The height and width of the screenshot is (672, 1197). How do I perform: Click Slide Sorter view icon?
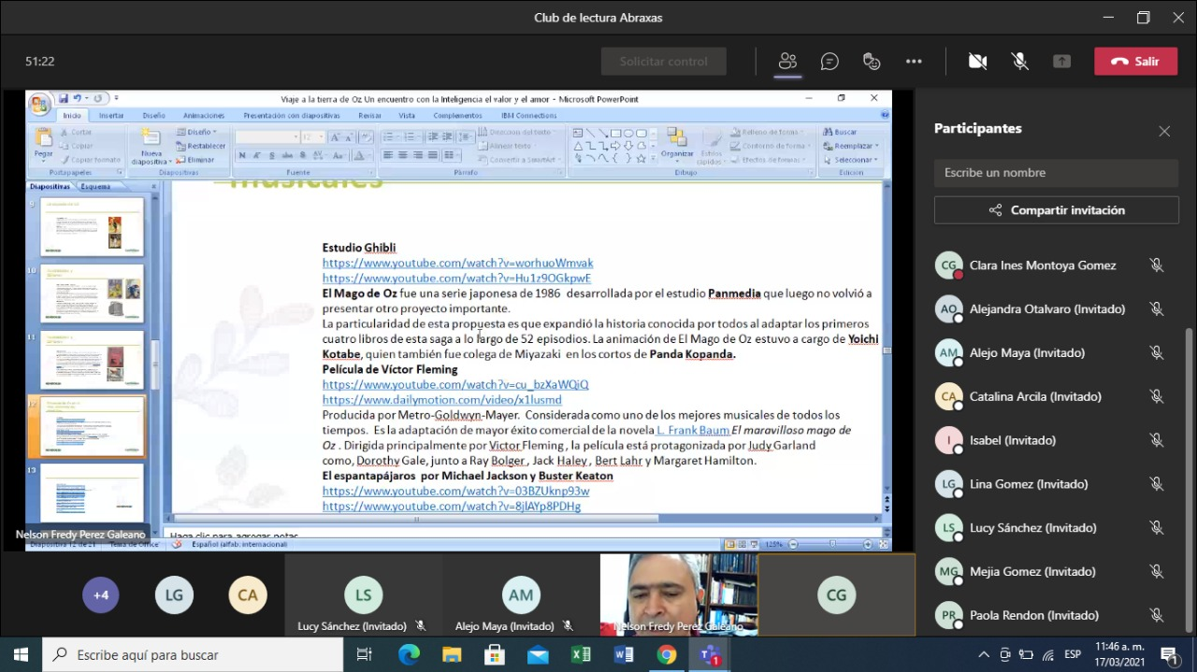coord(742,544)
